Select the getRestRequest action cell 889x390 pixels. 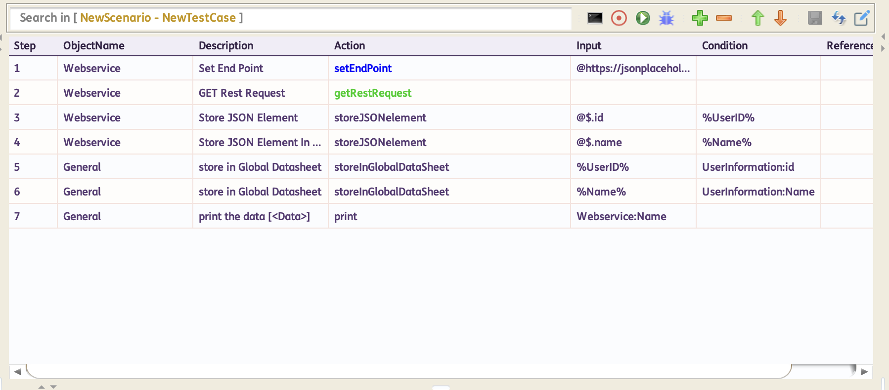coord(373,93)
